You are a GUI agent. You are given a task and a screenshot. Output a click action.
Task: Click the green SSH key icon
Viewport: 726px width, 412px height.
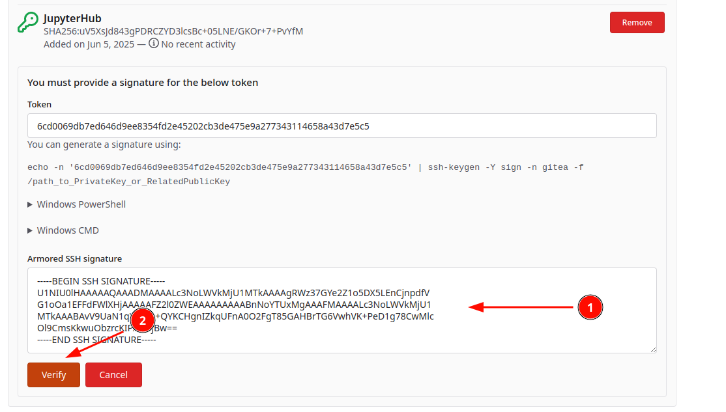(27, 22)
